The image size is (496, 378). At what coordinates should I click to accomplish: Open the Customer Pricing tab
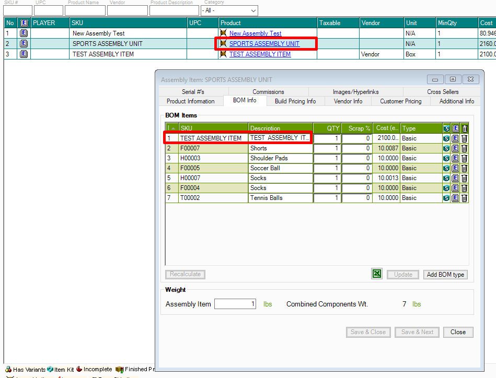tap(400, 101)
